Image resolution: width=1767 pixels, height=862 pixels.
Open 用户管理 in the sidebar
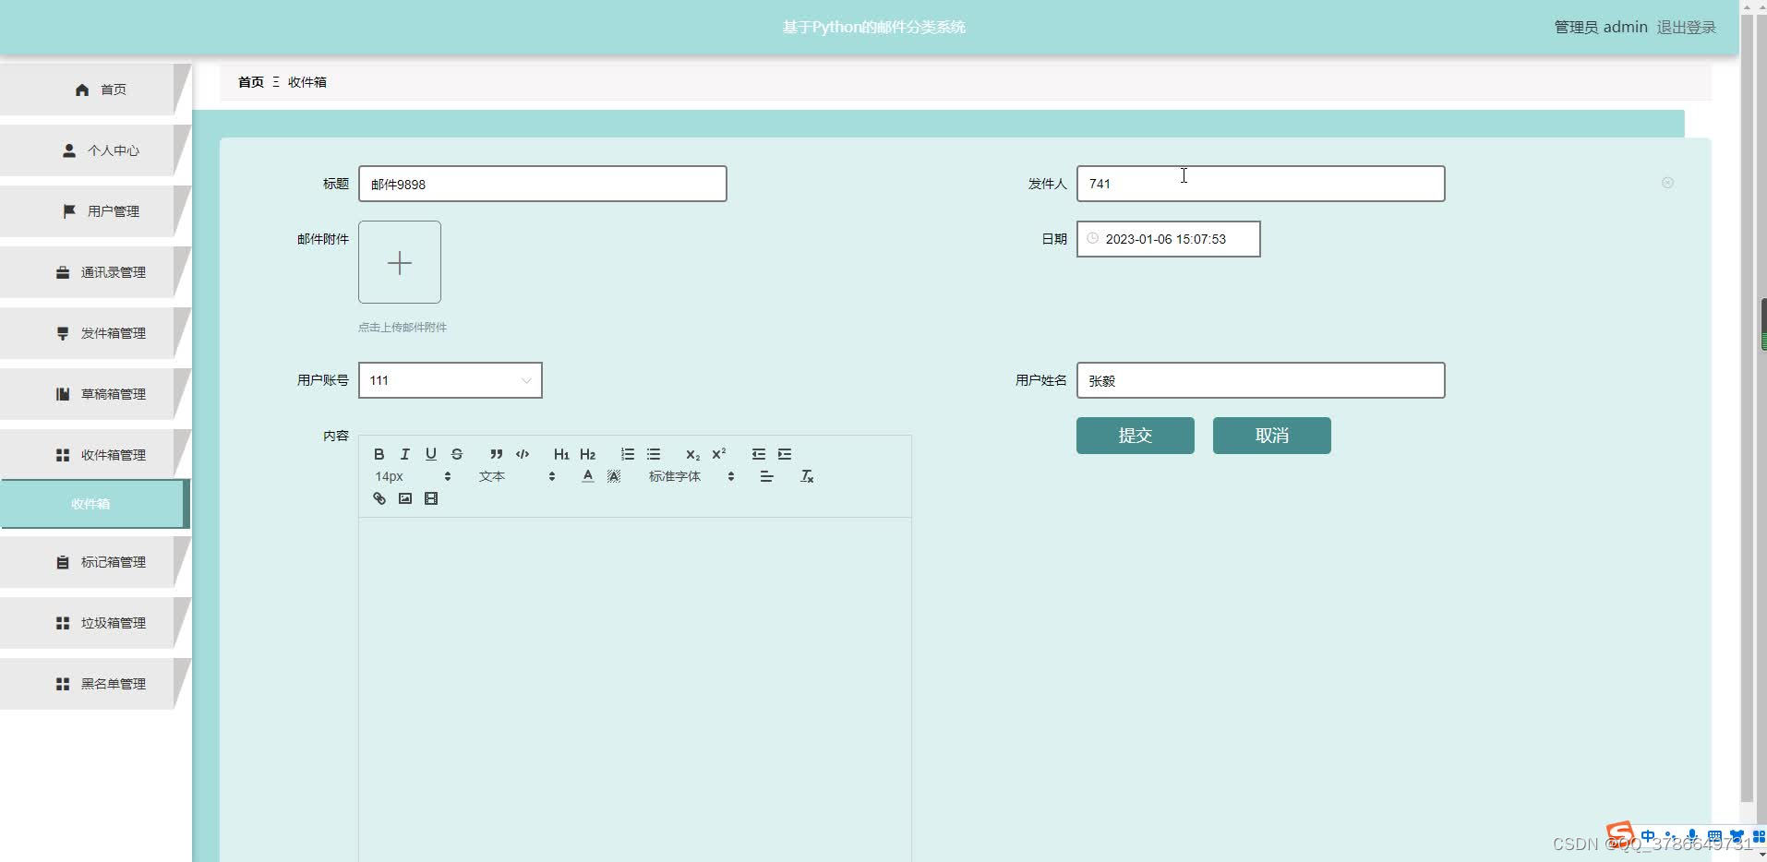point(95,211)
